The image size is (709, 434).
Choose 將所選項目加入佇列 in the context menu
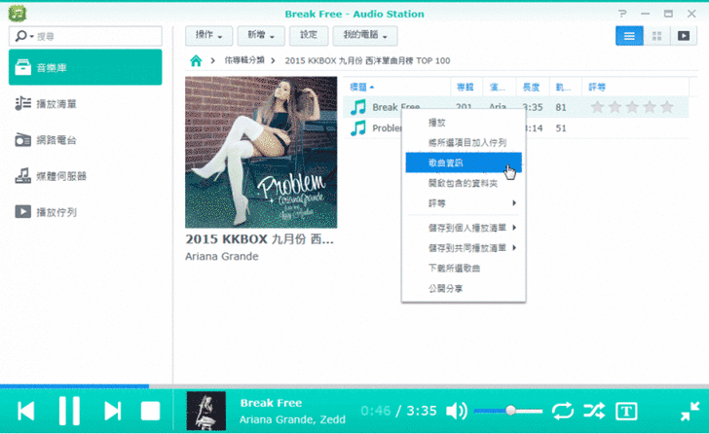(x=464, y=143)
